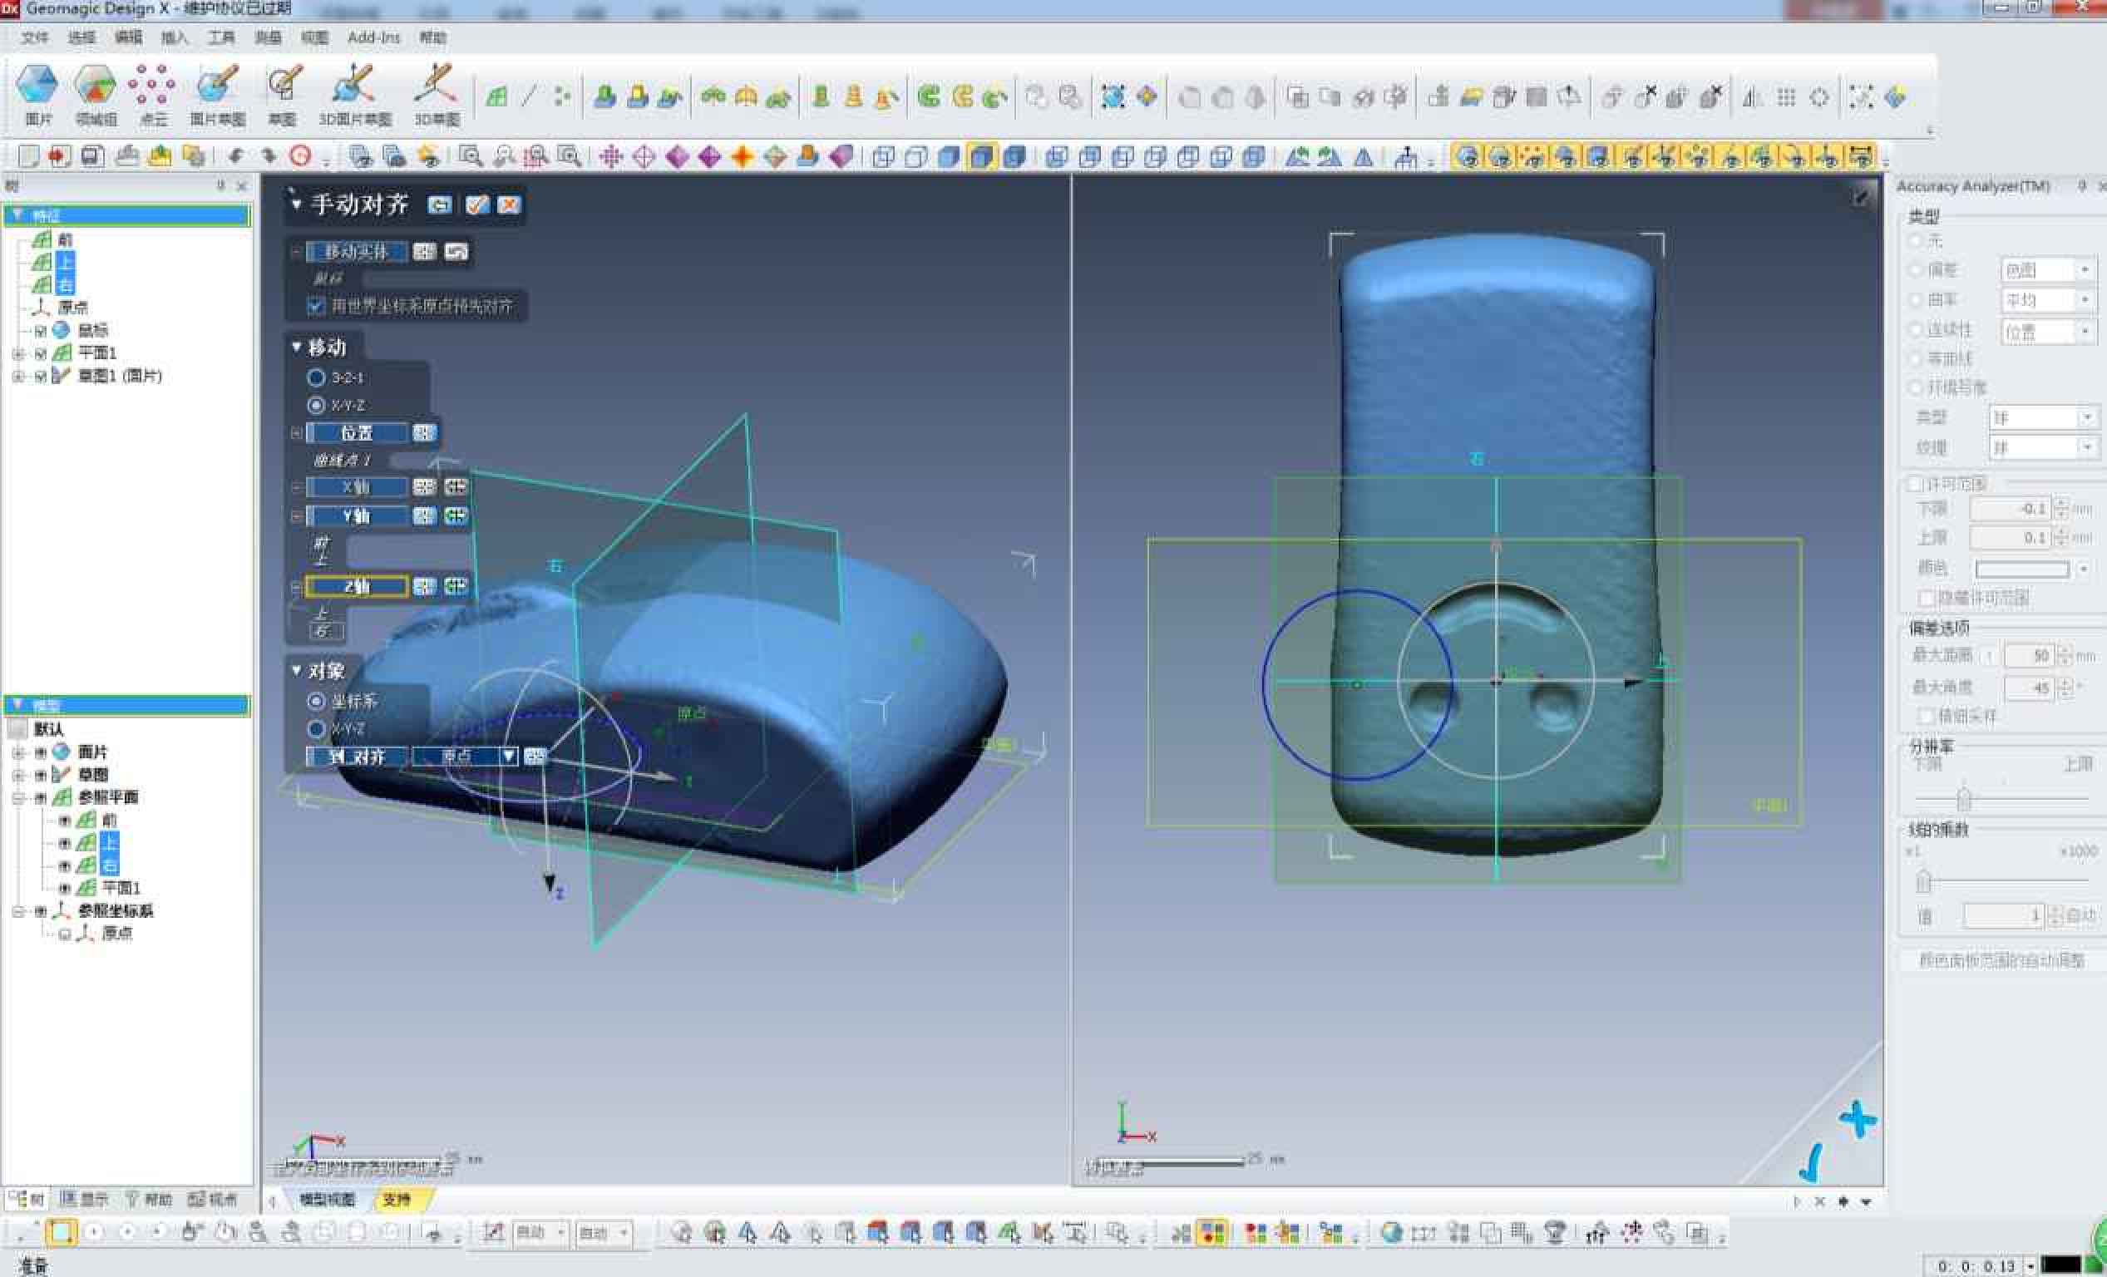Select 偏差 radio in Accuracy Analyzer

pos(1917,270)
